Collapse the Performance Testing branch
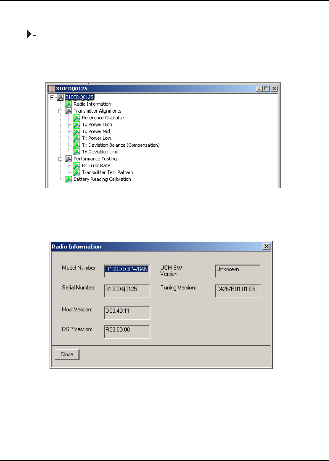The width and height of the screenshot is (329, 461). [x=60, y=159]
